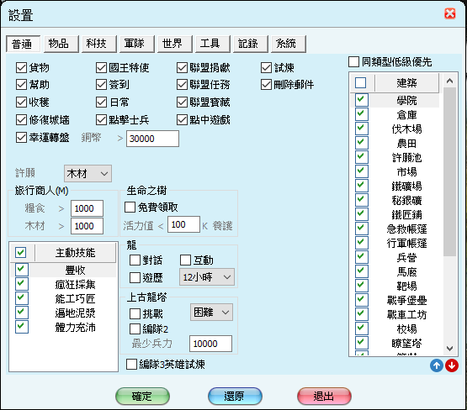Image resolution: width=467 pixels, height=410 pixels.
Task: Enable 免費領取 under 生命之樹
Action: (x=130, y=207)
